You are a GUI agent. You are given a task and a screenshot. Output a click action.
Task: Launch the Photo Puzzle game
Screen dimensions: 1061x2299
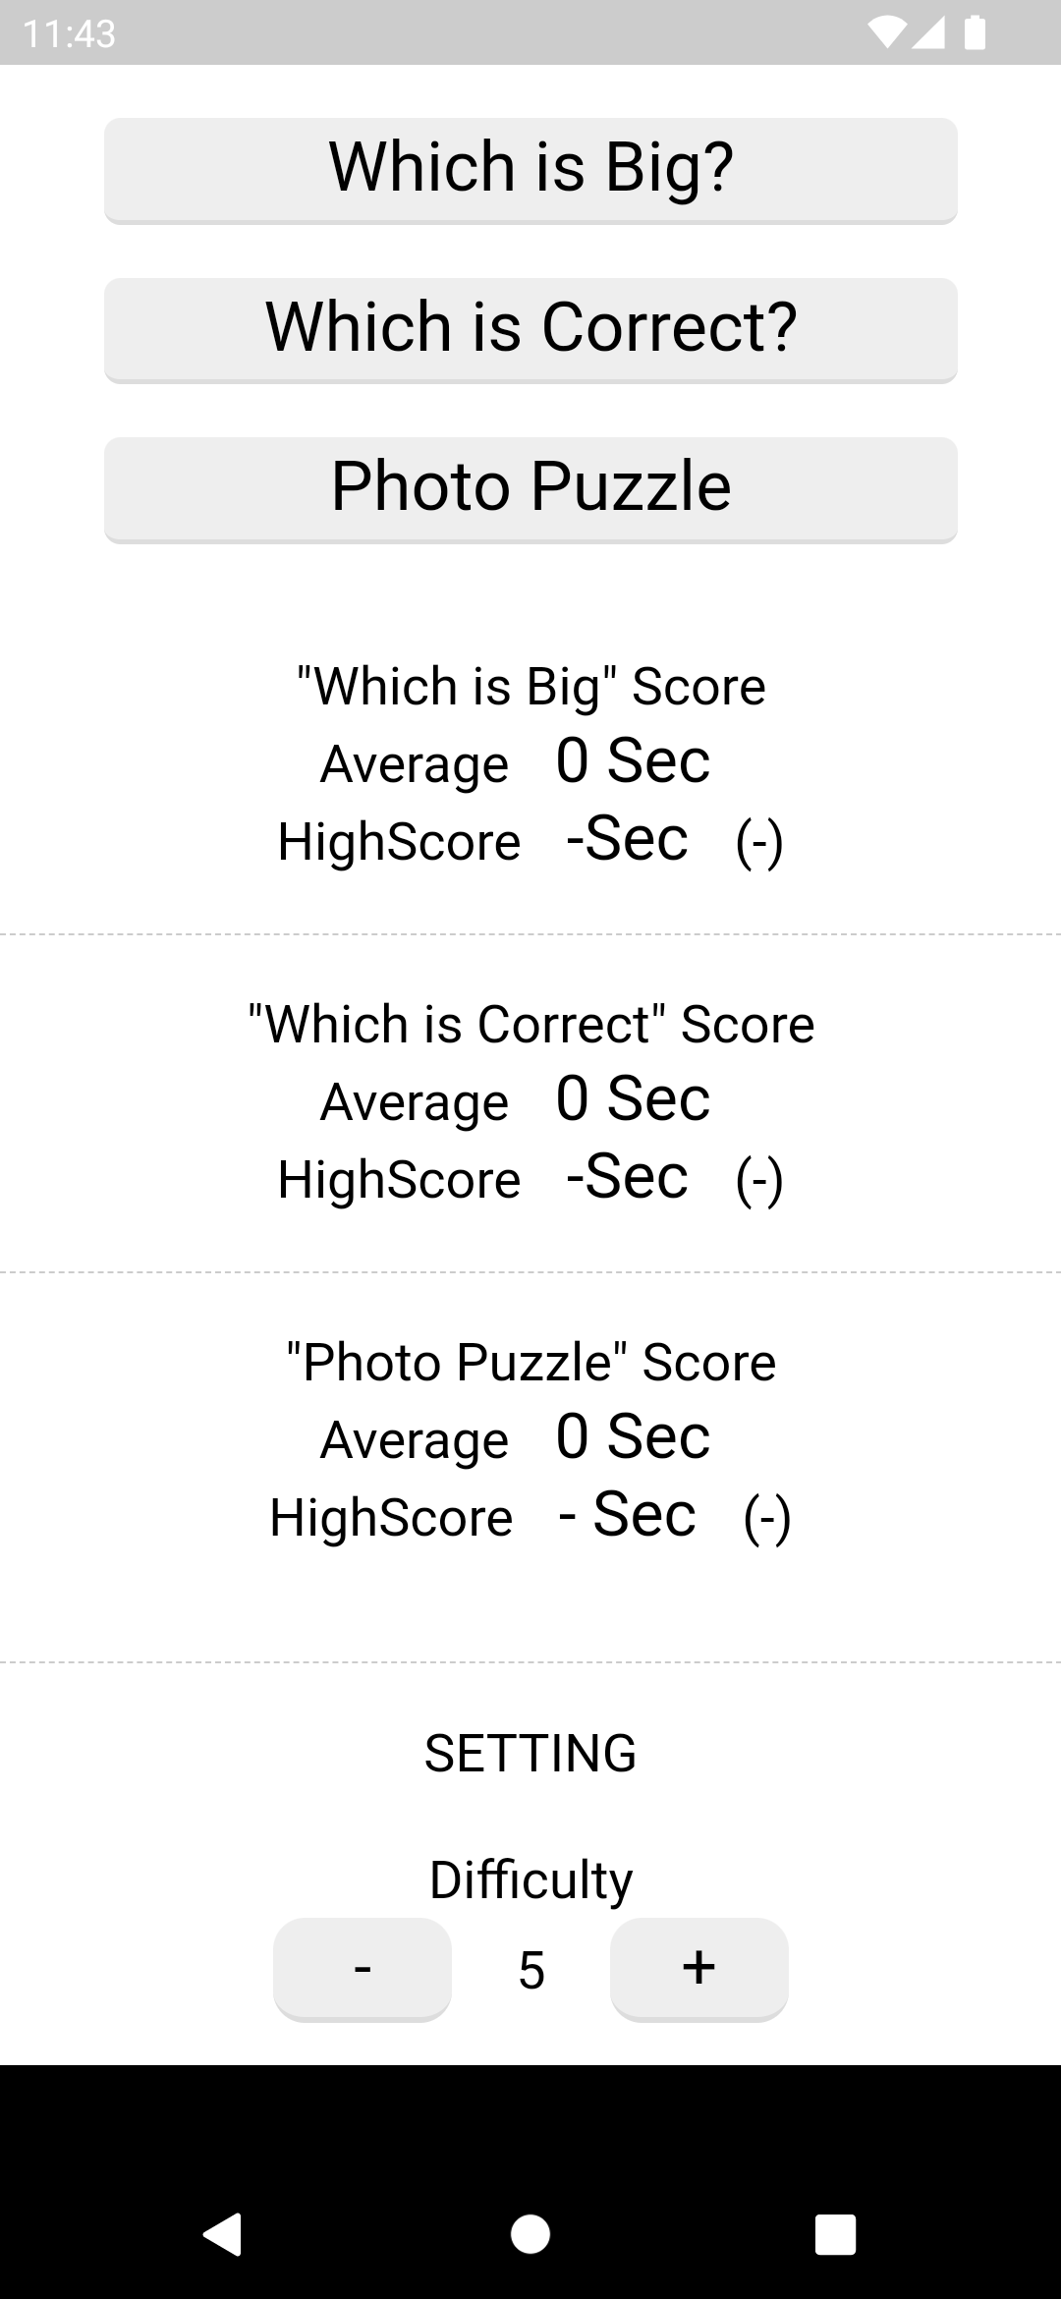point(530,489)
